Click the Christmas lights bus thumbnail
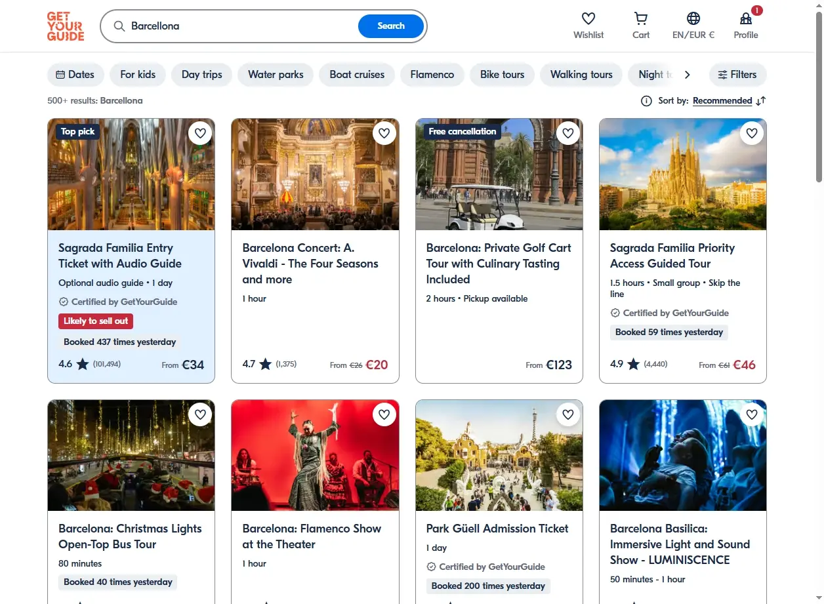Screen dimensions: 824x604 point(131,455)
